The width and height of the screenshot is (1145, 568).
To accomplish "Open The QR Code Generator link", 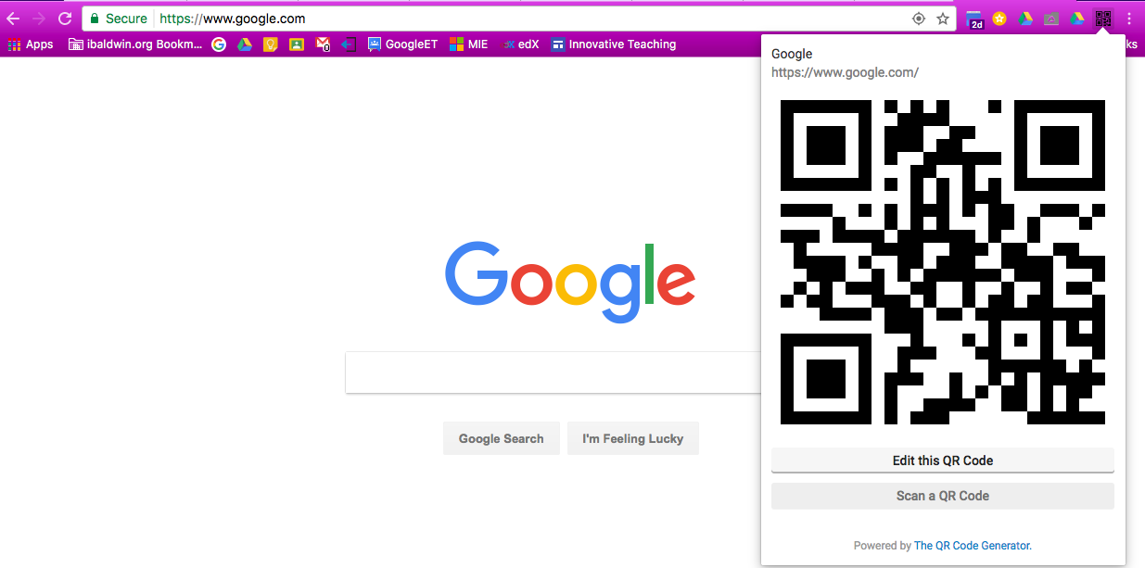I will click(973, 546).
